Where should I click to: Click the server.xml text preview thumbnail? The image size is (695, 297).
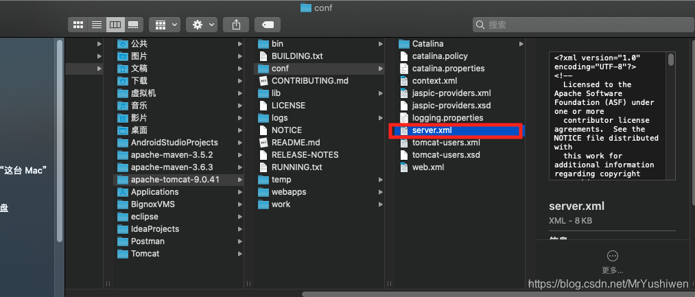tap(612, 116)
